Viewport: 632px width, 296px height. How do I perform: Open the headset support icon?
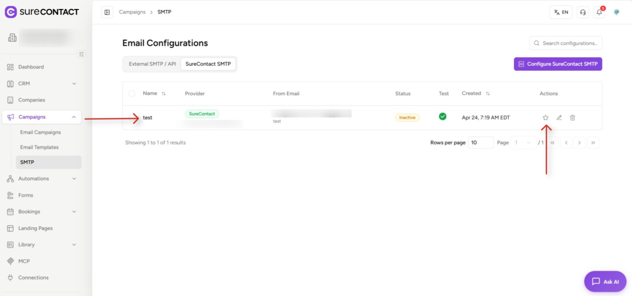582,12
